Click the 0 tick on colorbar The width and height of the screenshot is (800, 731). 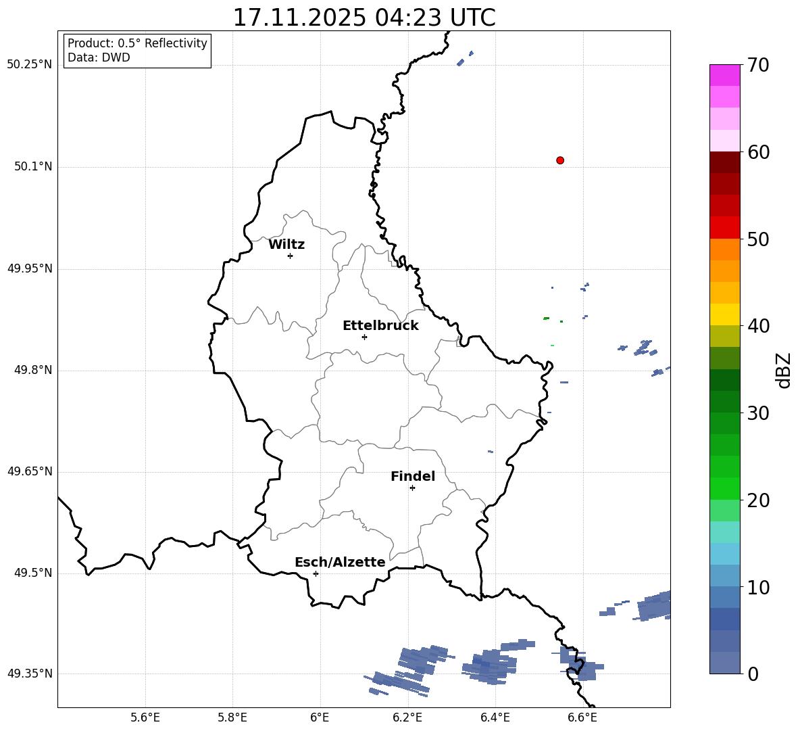[753, 674]
